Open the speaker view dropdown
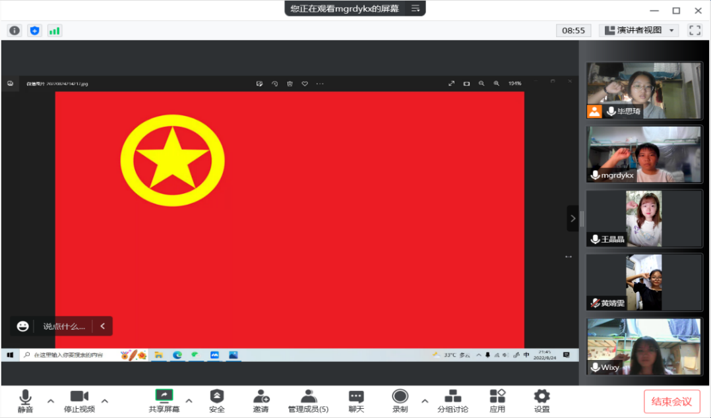Image resolution: width=711 pixels, height=418 pixels. pyautogui.click(x=638, y=30)
